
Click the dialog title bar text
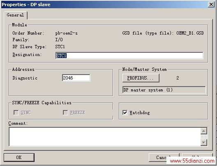[x=26, y=5]
